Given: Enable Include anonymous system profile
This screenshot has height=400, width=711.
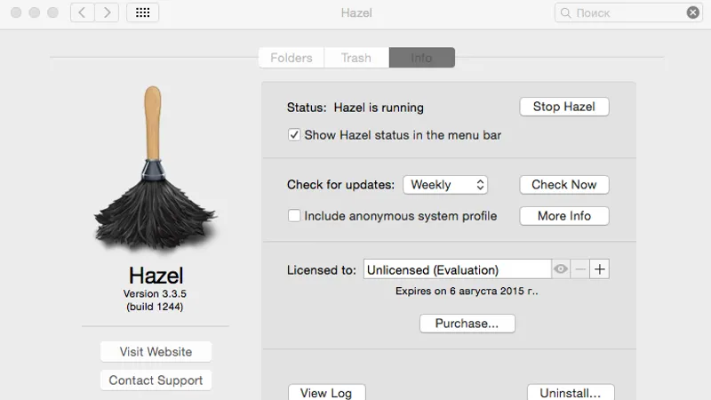Looking at the screenshot, I should pos(294,215).
